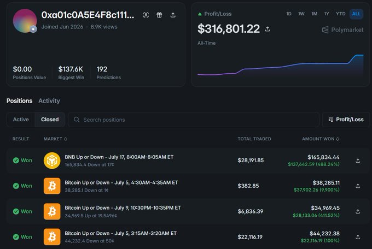This screenshot has height=249, width=372.
Task: Click the $316,801.22 profit total
Action: (229, 29)
